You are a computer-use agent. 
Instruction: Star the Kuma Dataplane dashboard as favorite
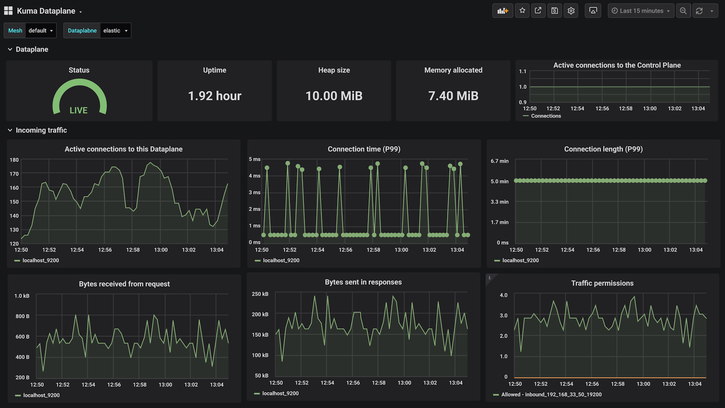(522, 11)
